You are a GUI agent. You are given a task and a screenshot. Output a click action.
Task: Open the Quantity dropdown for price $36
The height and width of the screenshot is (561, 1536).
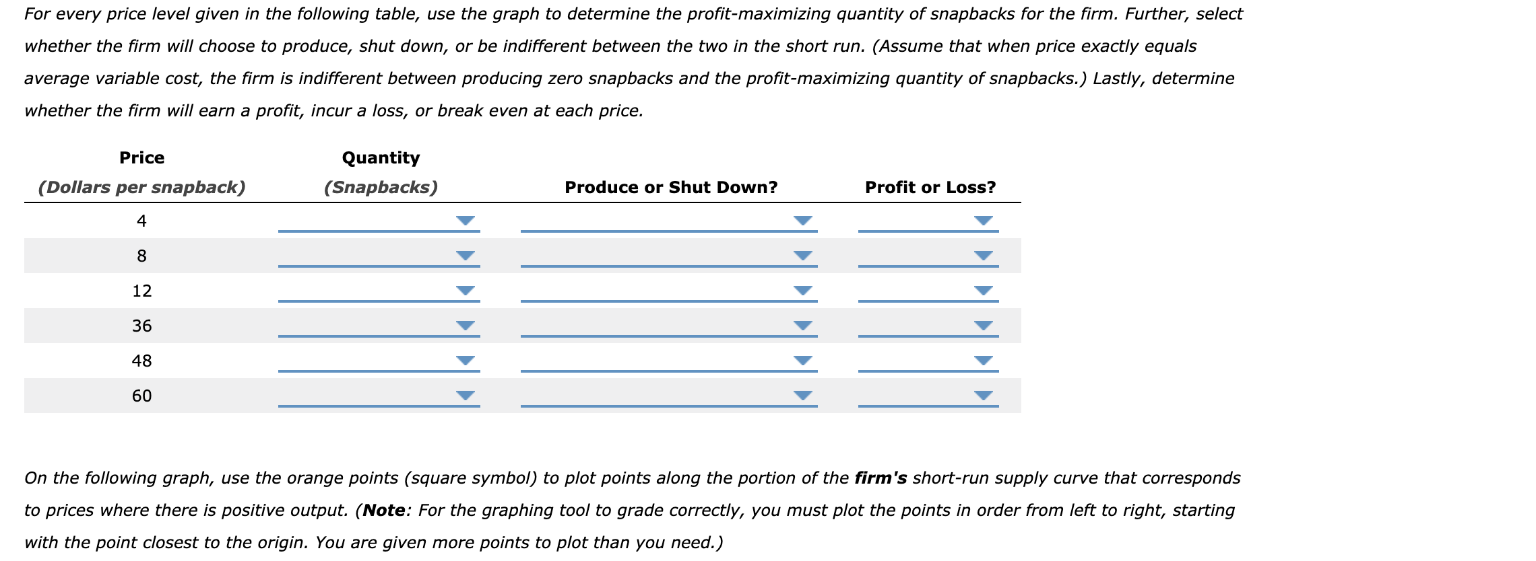point(467,326)
